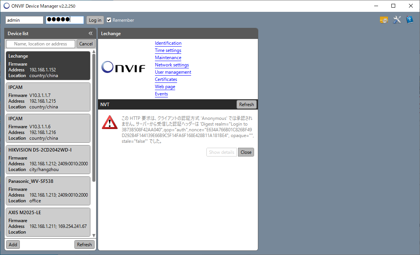Click the Japanese HTTP authentication error text

pos(188,130)
